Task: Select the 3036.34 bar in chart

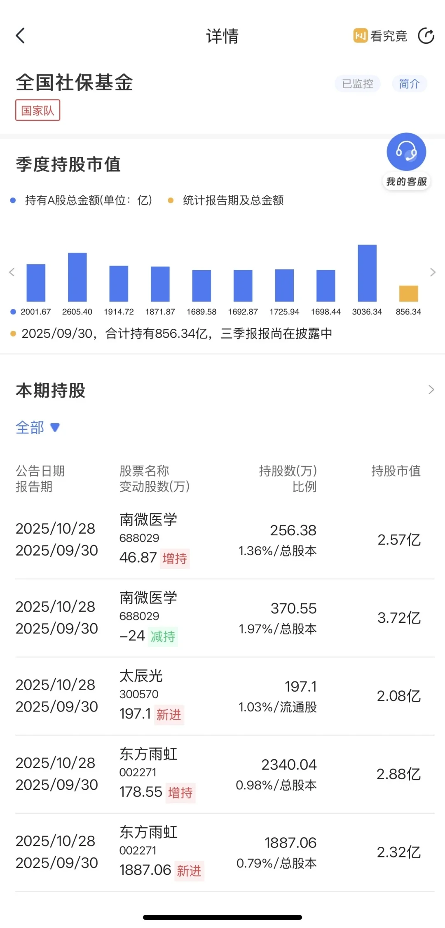Action: point(367,273)
